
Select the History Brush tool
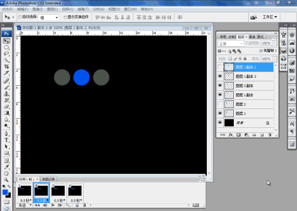(6, 100)
